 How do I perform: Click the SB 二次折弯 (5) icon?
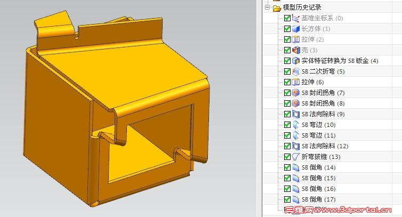tap(295, 71)
